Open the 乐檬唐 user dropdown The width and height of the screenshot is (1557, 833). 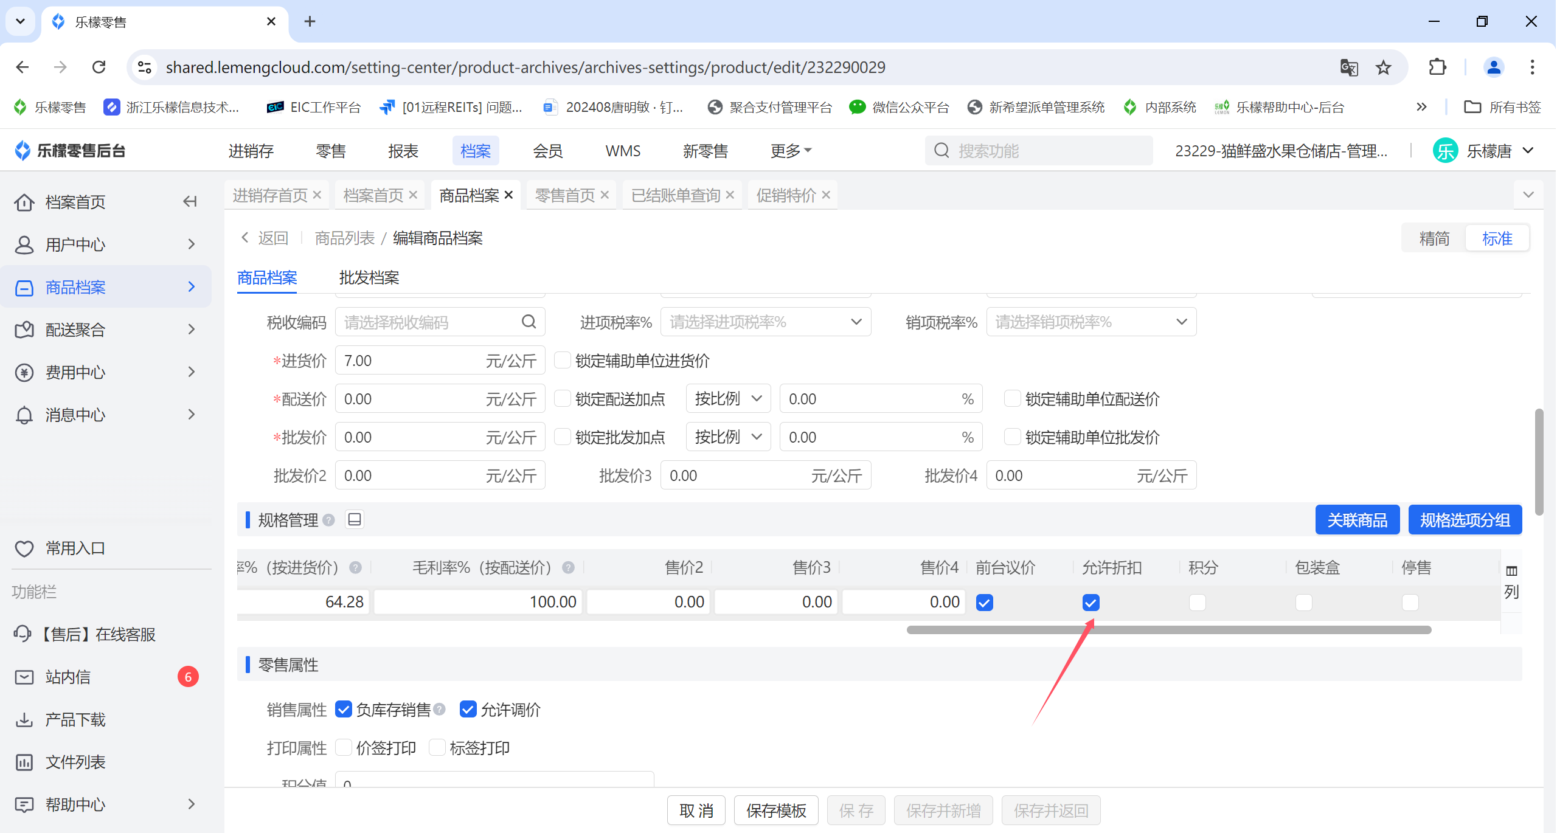(x=1483, y=150)
